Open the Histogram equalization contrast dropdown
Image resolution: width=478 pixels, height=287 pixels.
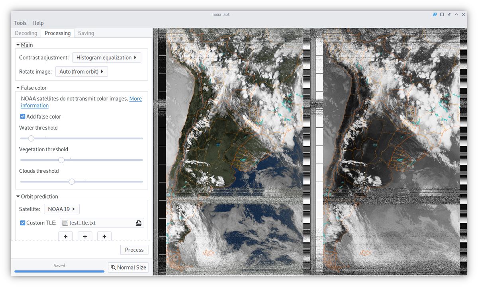(106, 58)
